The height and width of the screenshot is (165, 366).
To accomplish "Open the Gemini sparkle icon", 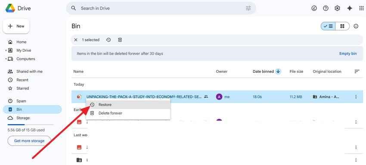I will 350,8.
